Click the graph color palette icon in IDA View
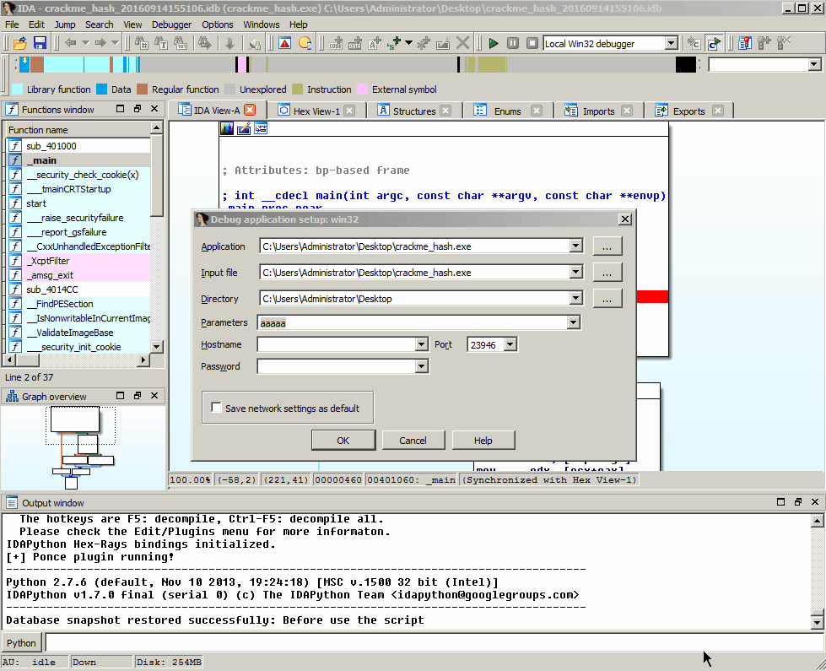The width and height of the screenshot is (826, 671). tap(227, 128)
